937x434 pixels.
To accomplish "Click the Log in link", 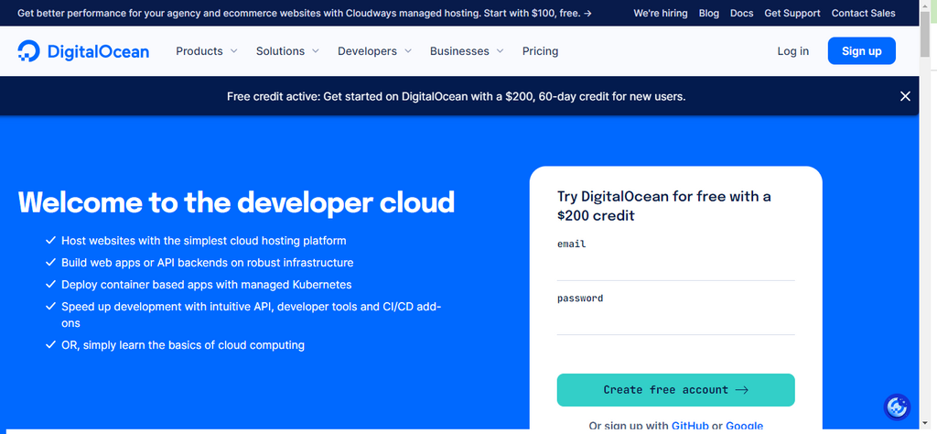I will [x=792, y=51].
